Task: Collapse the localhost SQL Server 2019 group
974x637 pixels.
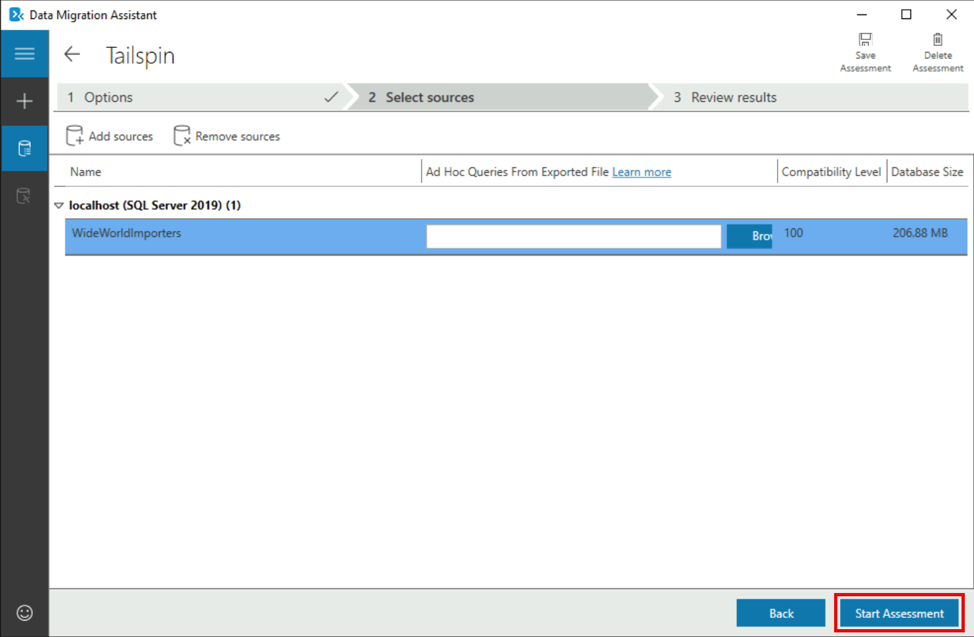Action: (59, 206)
